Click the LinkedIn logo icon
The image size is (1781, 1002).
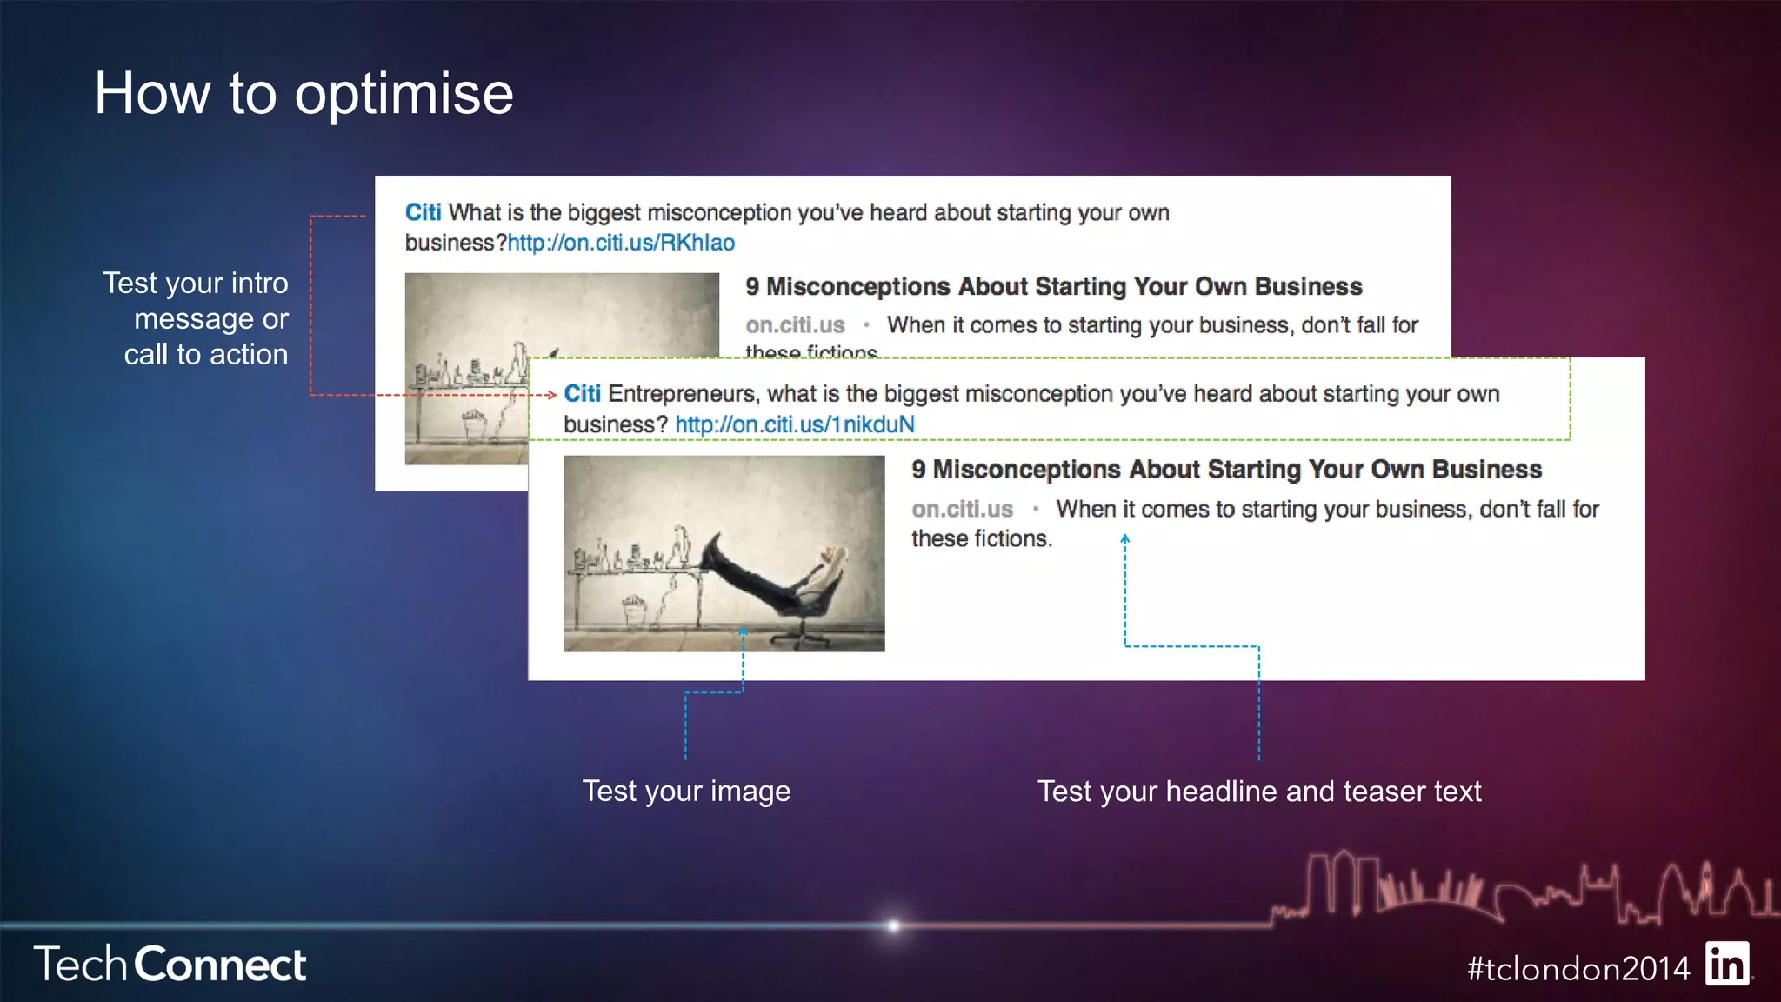click(x=1727, y=964)
